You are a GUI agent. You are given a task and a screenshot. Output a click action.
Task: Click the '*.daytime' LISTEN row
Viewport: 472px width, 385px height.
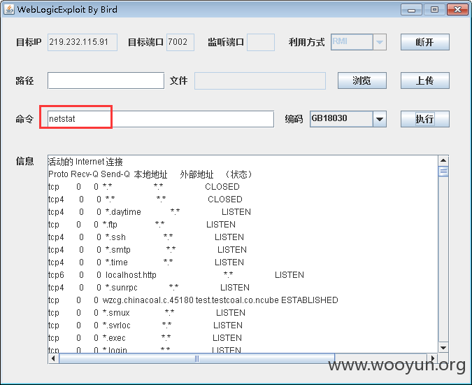click(150, 212)
